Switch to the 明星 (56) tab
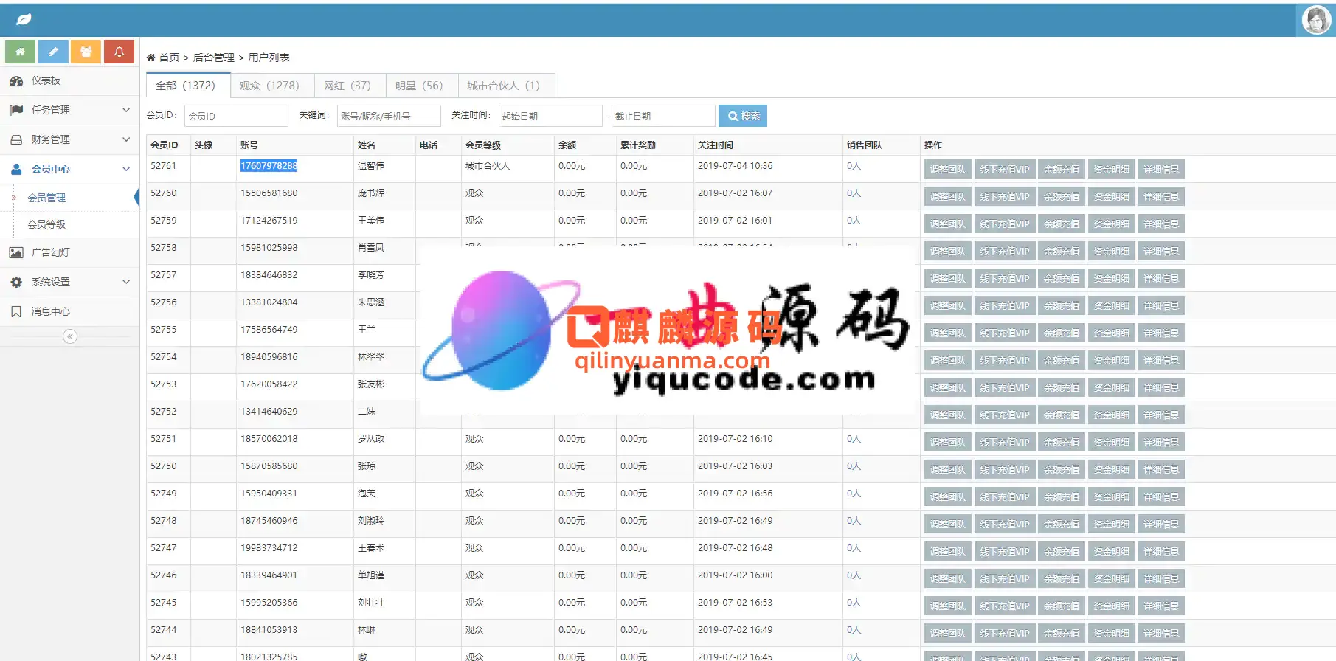 click(422, 86)
